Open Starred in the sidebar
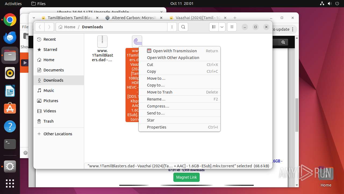344x194 pixels. pyautogui.click(x=59, y=50)
